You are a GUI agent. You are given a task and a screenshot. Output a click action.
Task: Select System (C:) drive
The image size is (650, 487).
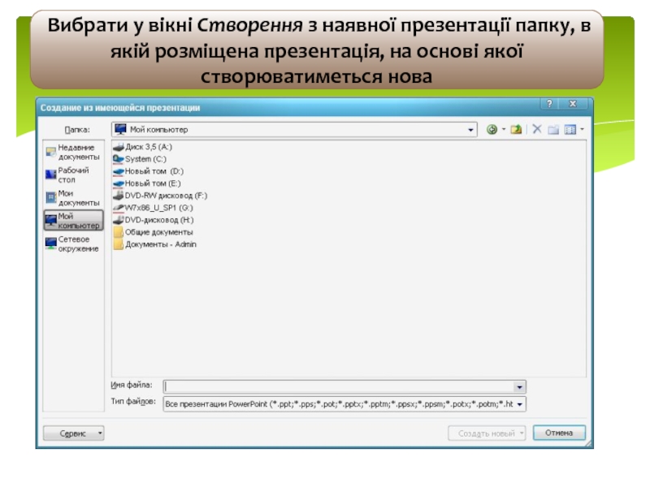140,159
